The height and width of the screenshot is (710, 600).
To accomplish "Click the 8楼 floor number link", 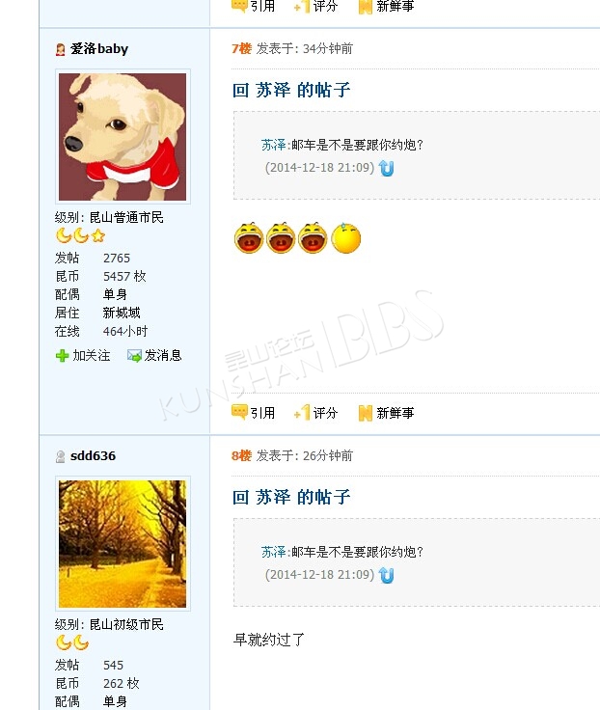I will point(241,455).
